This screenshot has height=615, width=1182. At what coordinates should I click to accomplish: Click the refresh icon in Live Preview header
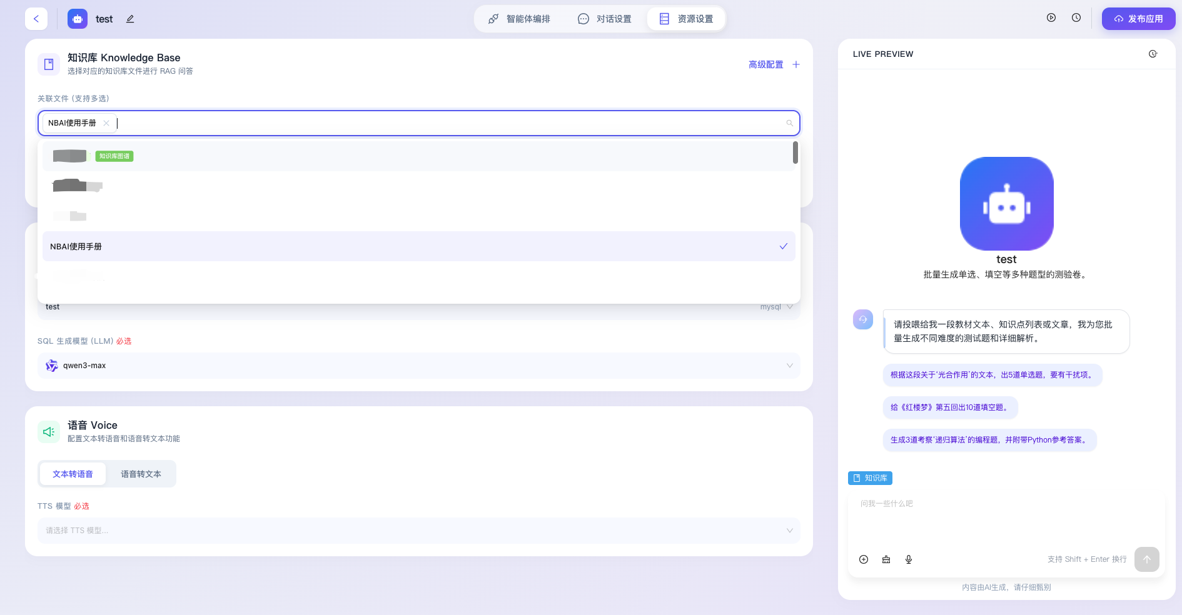tap(1153, 54)
